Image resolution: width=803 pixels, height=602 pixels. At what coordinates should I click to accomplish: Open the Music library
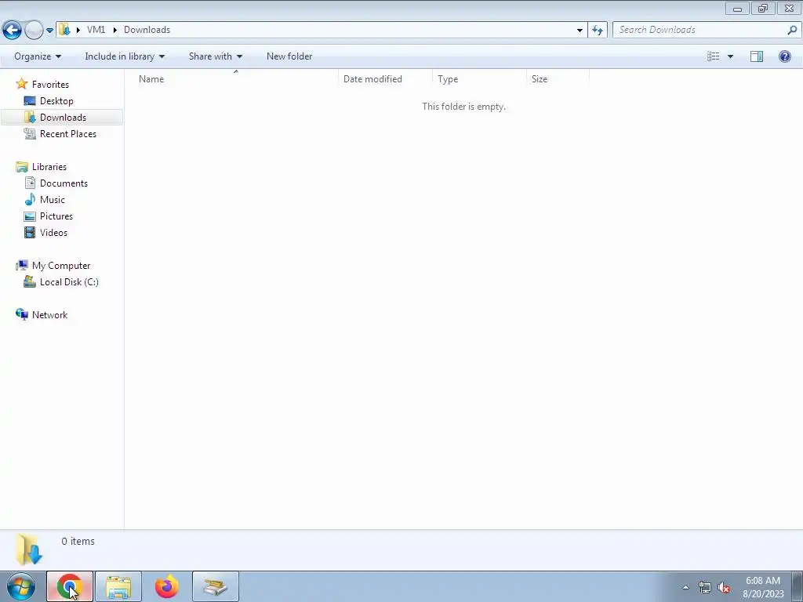point(53,200)
